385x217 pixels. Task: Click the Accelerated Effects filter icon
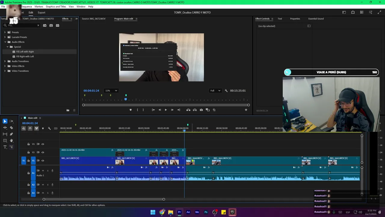[45, 25]
